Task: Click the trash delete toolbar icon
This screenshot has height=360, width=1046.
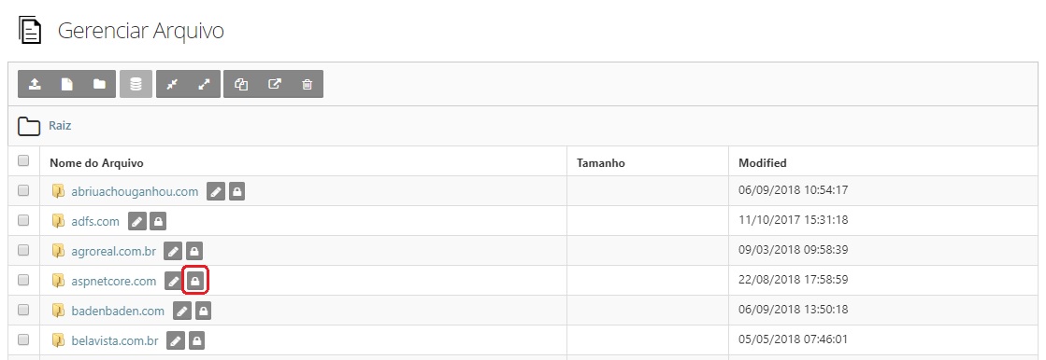Action: click(307, 85)
